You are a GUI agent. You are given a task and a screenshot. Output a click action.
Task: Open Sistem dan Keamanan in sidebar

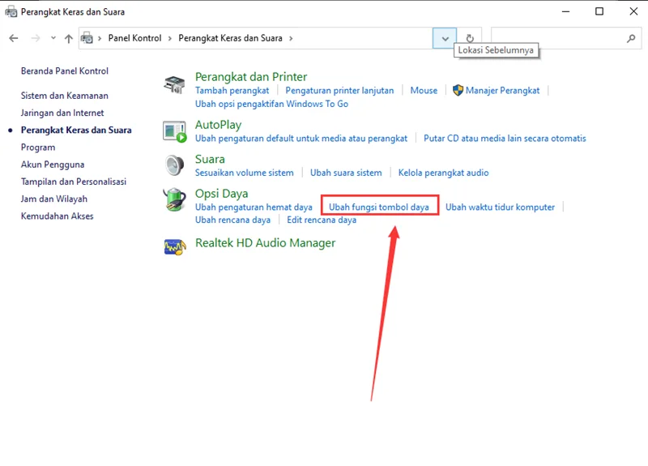65,96
